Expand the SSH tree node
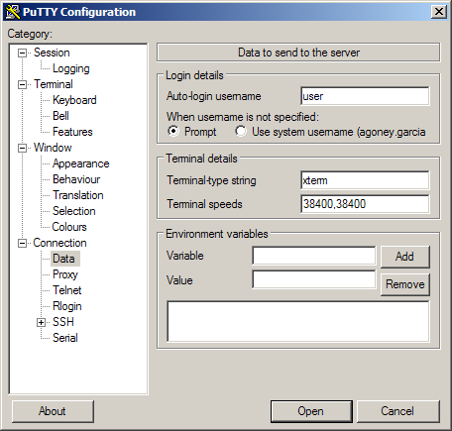452x431 pixels. pos(41,322)
